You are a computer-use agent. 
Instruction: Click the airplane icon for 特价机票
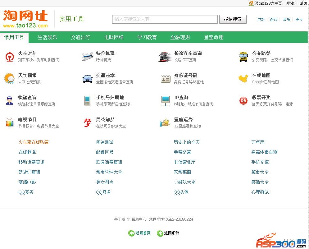click(x=87, y=57)
